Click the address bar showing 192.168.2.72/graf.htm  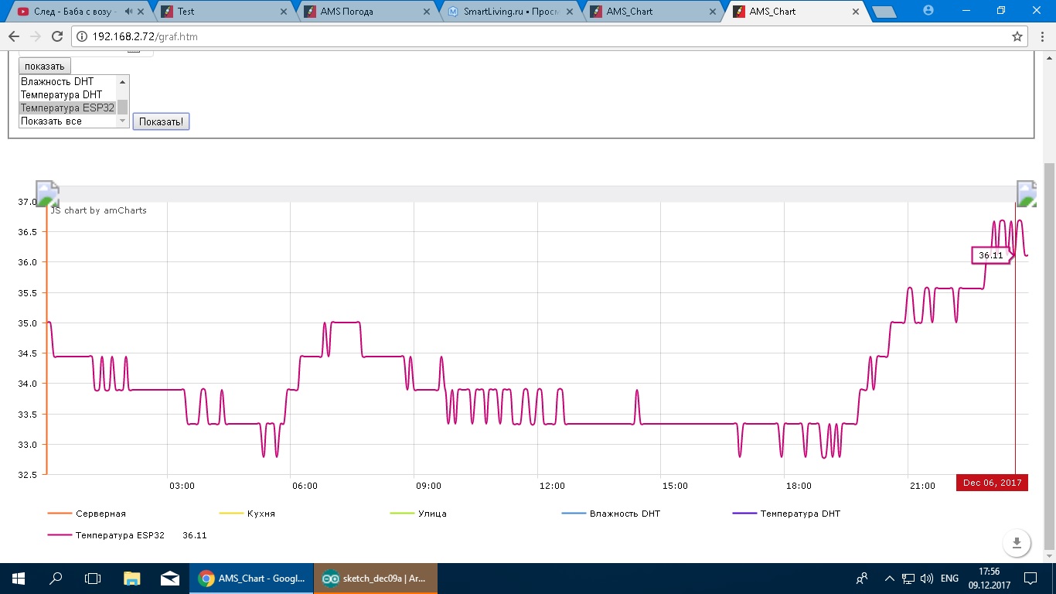(541, 36)
